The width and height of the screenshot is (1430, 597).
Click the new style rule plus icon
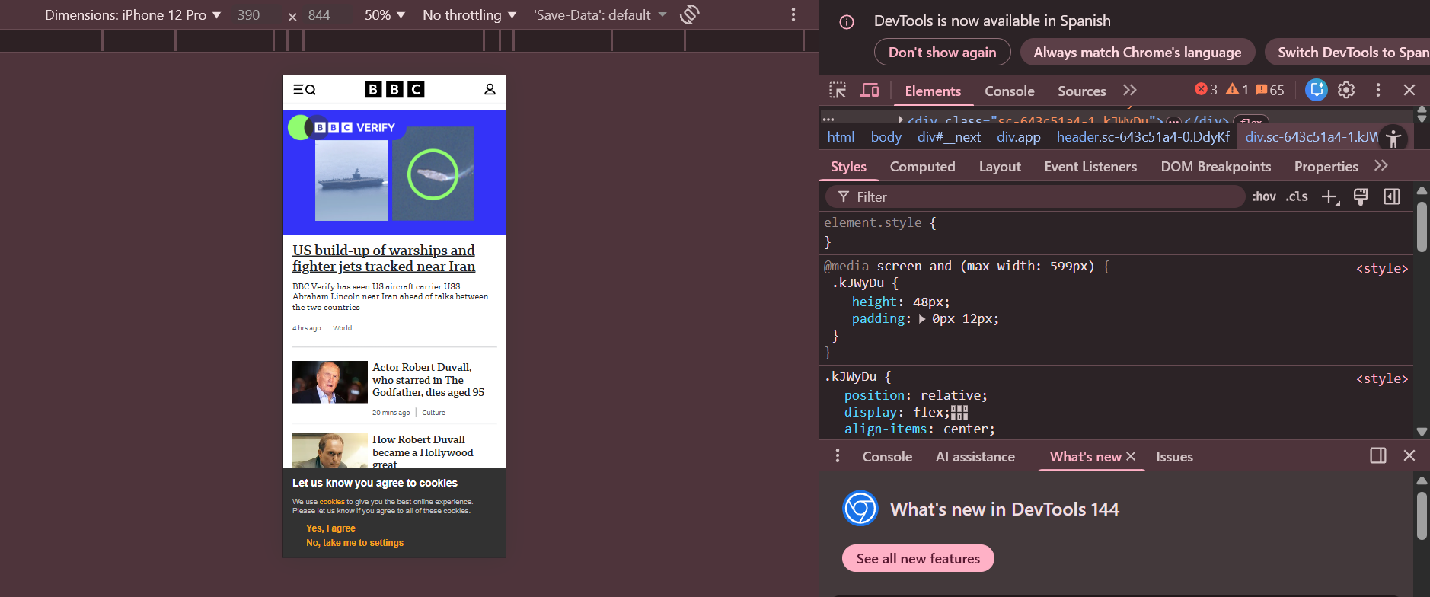click(1329, 197)
